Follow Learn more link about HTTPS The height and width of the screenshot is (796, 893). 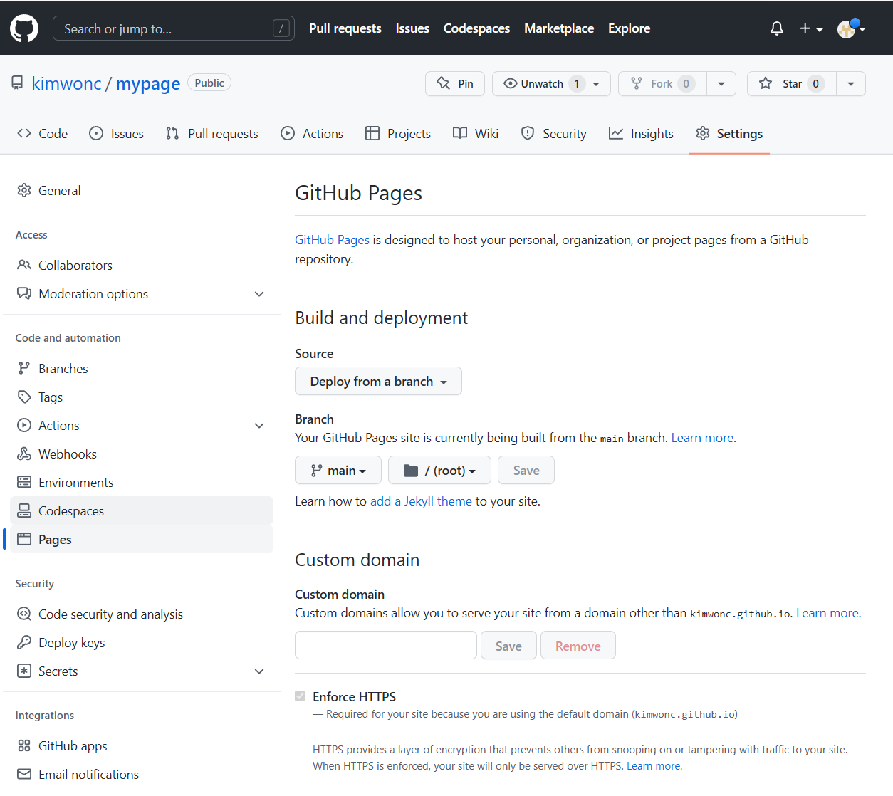tap(653, 766)
